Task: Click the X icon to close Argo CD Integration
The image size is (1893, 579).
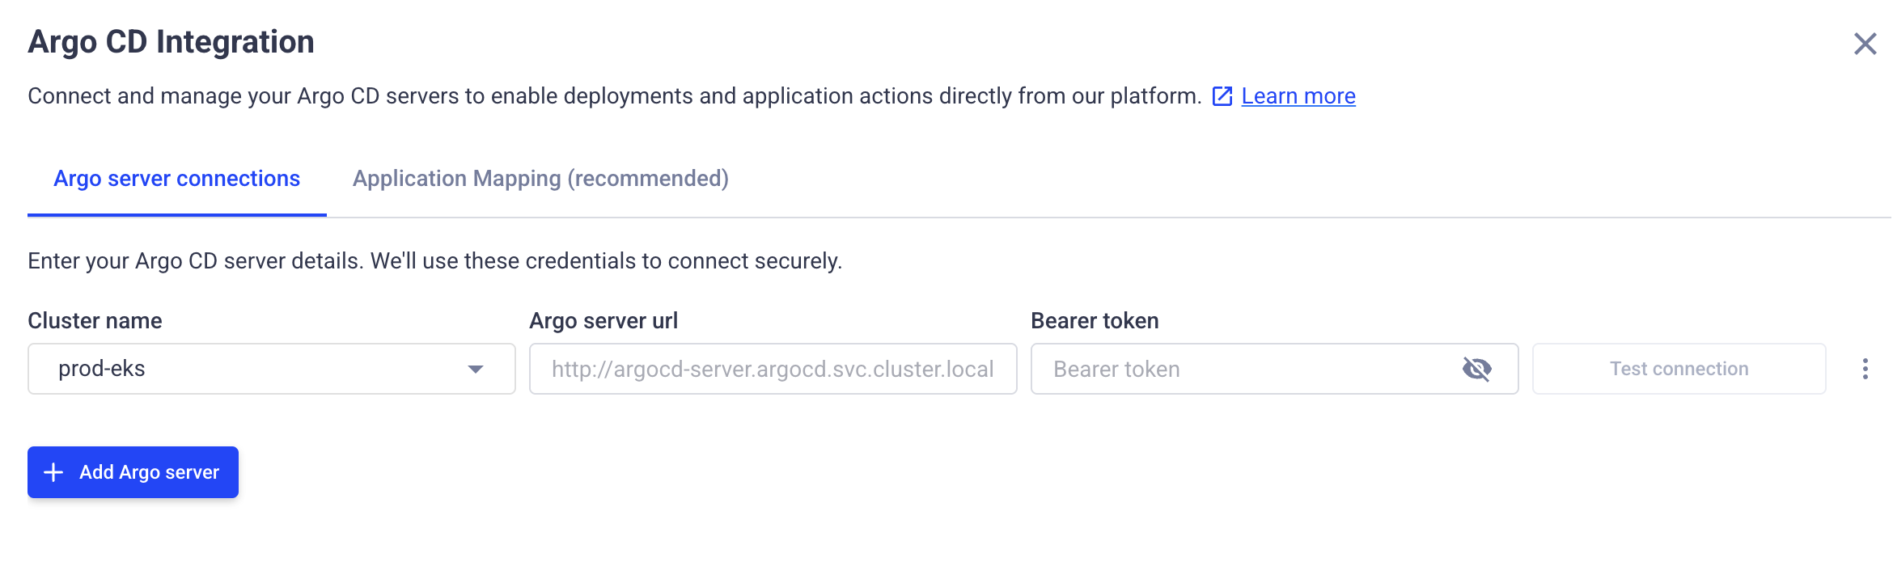Action: (1865, 44)
